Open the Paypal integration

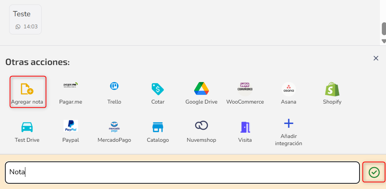tap(71, 132)
